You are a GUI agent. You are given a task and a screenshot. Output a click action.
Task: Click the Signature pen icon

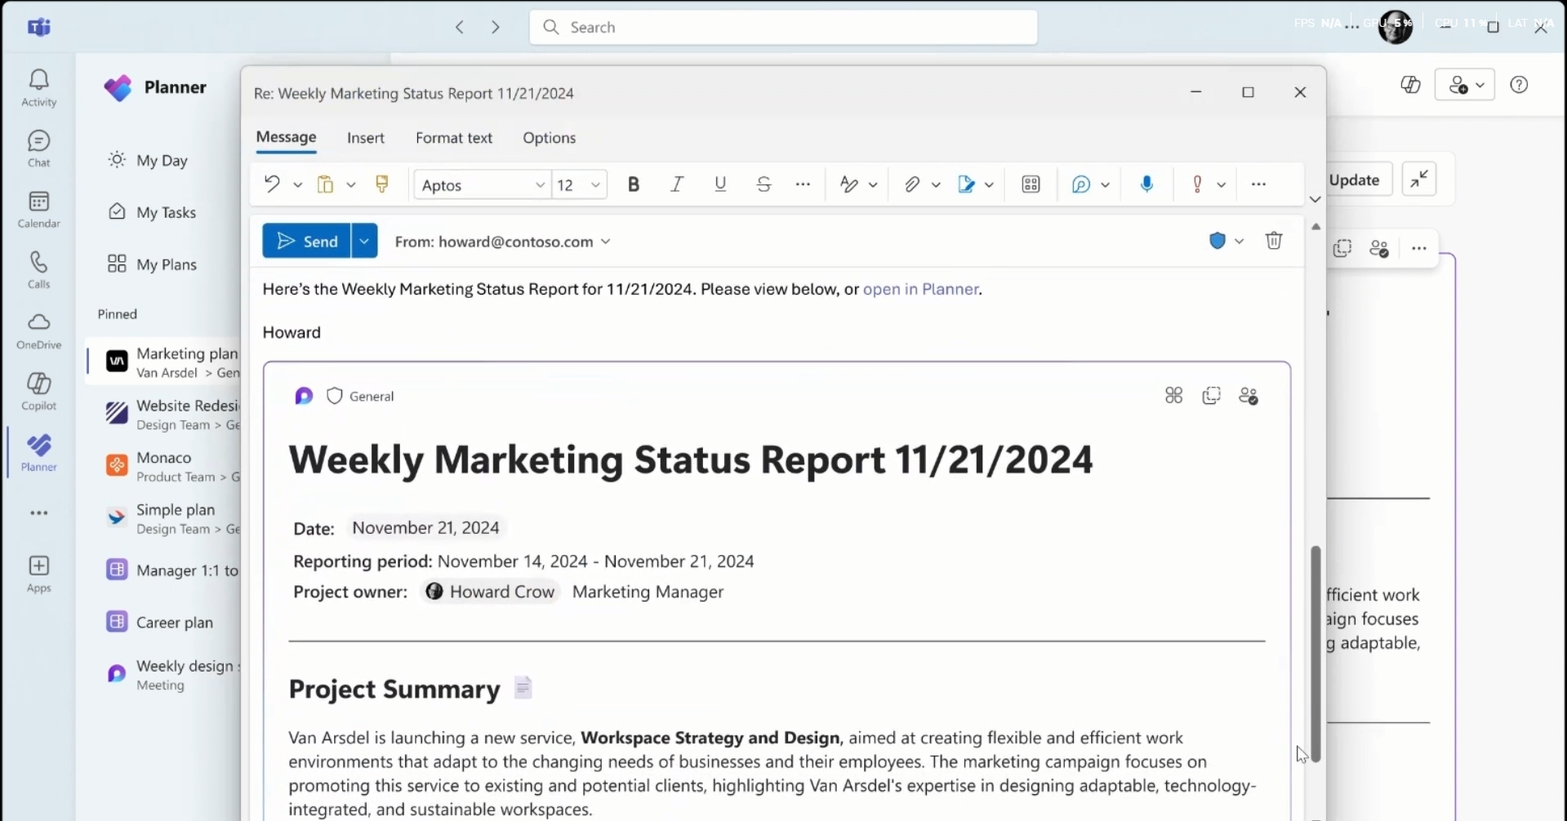[x=966, y=184]
